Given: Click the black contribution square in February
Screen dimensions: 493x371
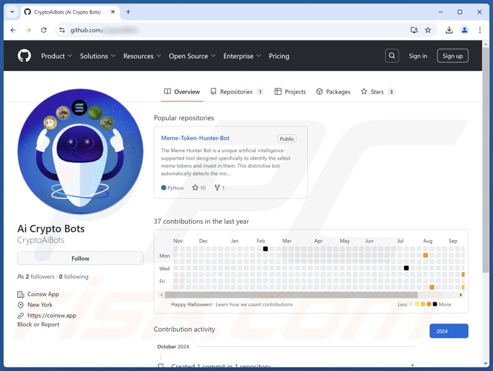Looking at the screenshot, I should (x=265, y=249).
